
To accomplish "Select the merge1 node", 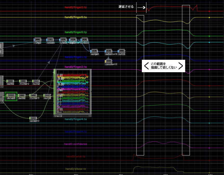I will (94, 51).
